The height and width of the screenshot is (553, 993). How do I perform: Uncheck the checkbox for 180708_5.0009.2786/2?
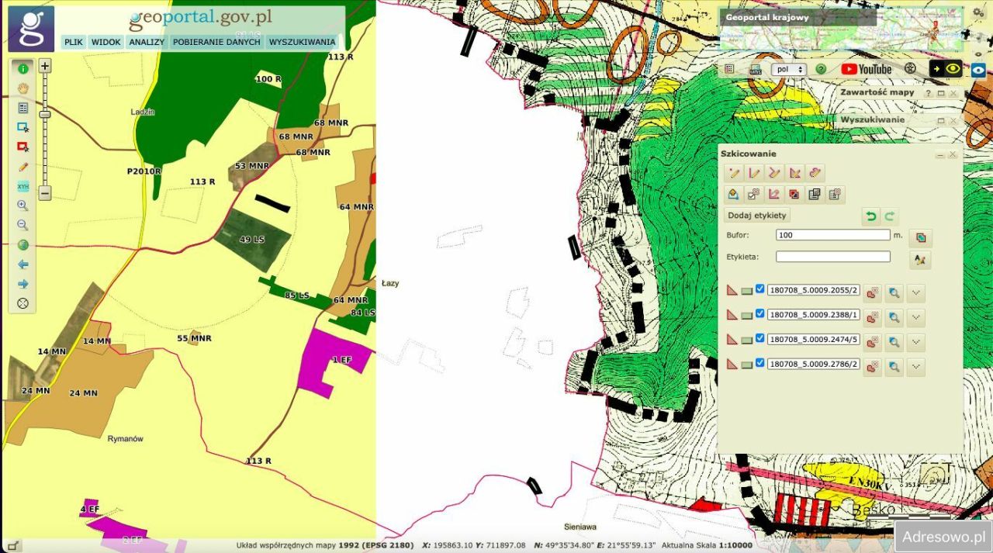pyautogui.click(x=760, y=362)
